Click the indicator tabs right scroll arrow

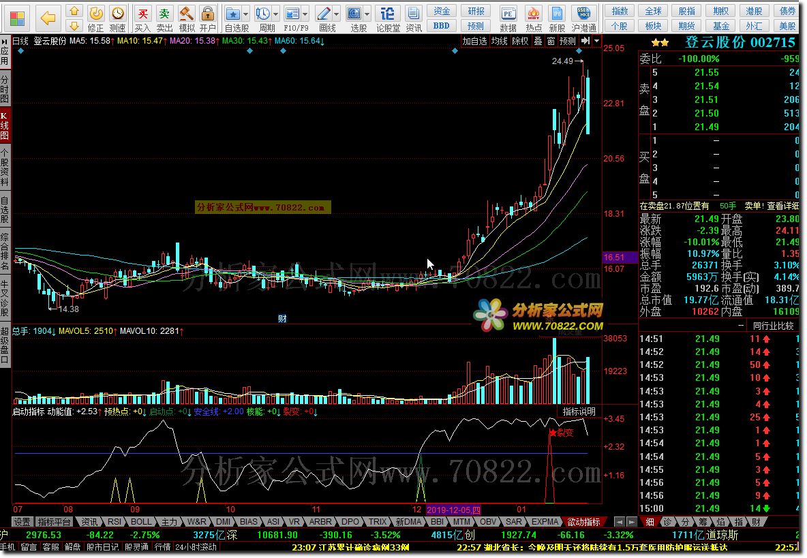(x=630, y=521)
